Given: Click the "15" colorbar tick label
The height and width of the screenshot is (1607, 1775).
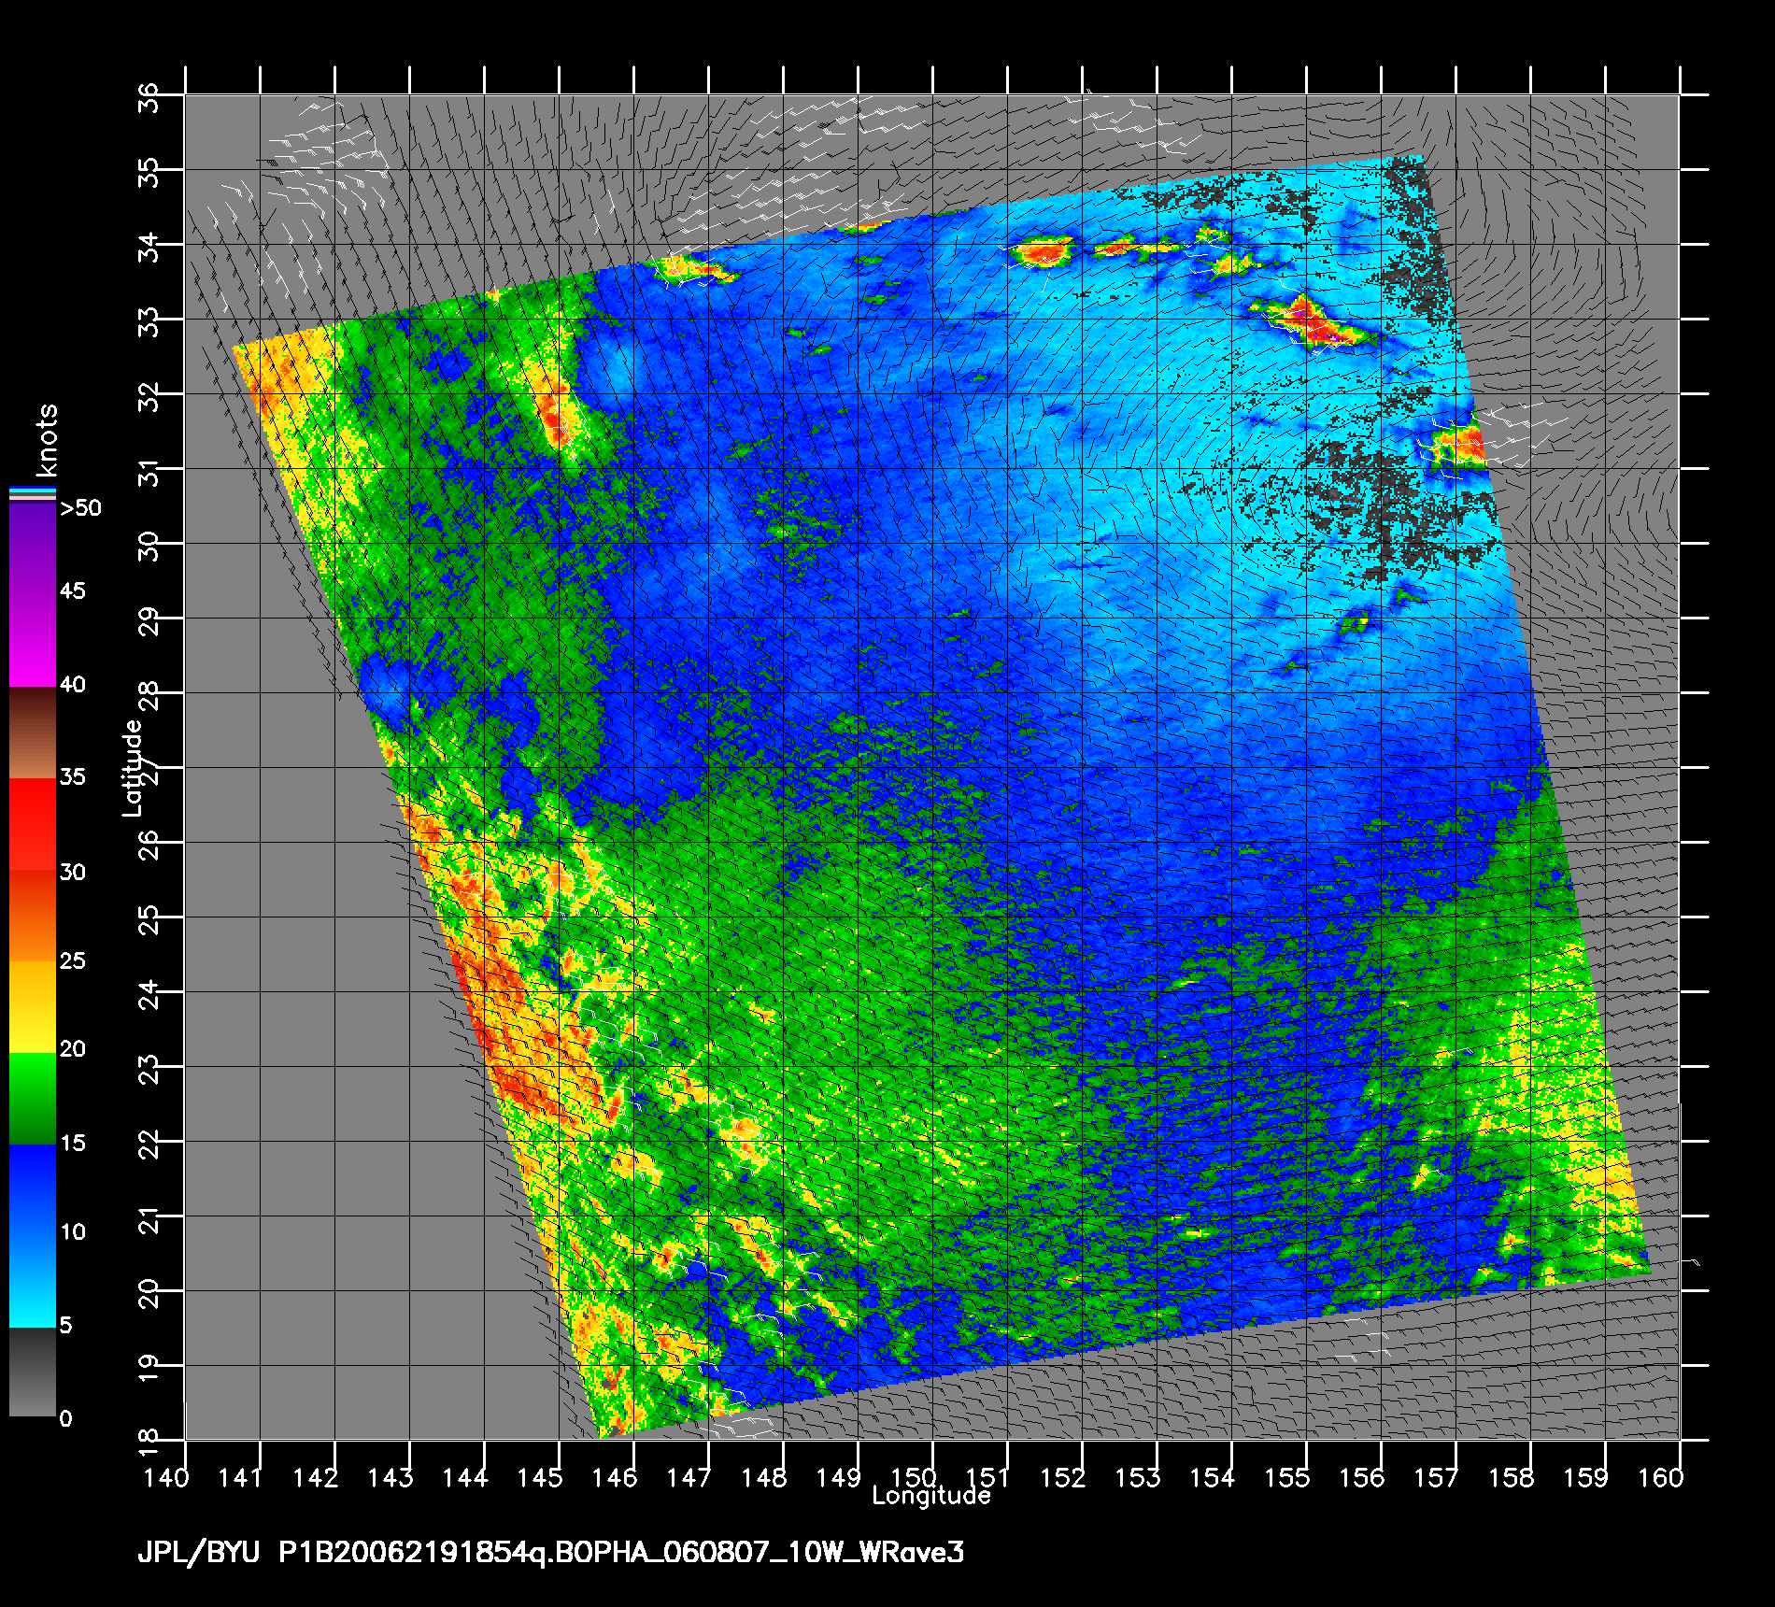Looking at the screenshot, I should pyautogui.click(x=73, y=1144).
